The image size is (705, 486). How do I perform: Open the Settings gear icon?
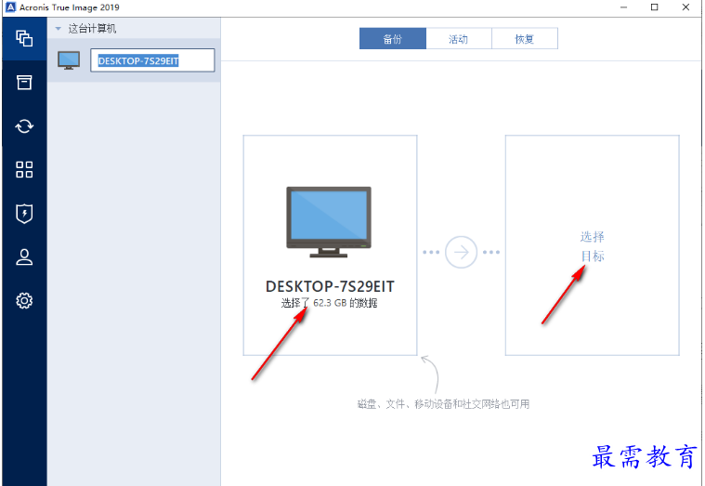(24, 300)
